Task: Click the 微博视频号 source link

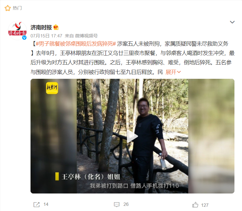Action: pyautogui.click(x=86, y=36)
